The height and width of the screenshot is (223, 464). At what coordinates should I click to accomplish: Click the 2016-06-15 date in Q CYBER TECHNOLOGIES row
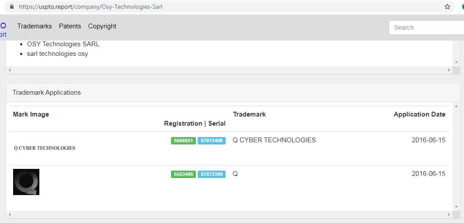[429, 140]
